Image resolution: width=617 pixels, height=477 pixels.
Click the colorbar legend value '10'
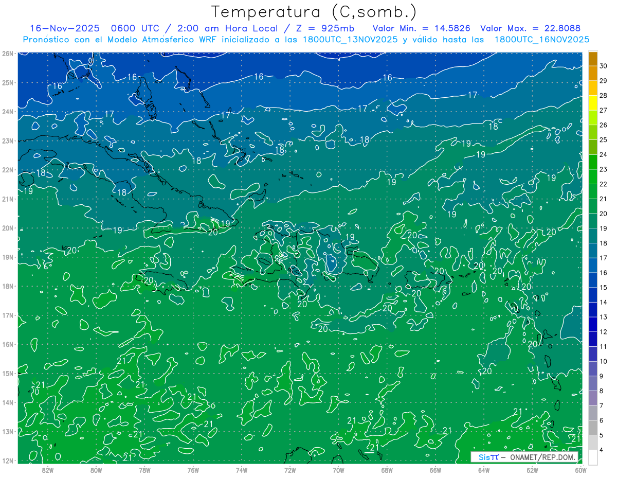pyautogui.click(x=603, y=361)
